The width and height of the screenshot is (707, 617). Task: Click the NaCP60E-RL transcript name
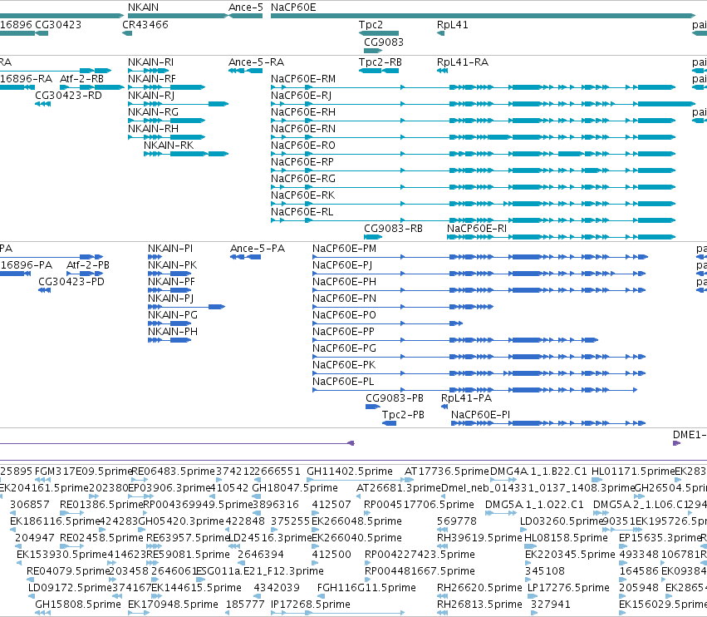point(302,212)
